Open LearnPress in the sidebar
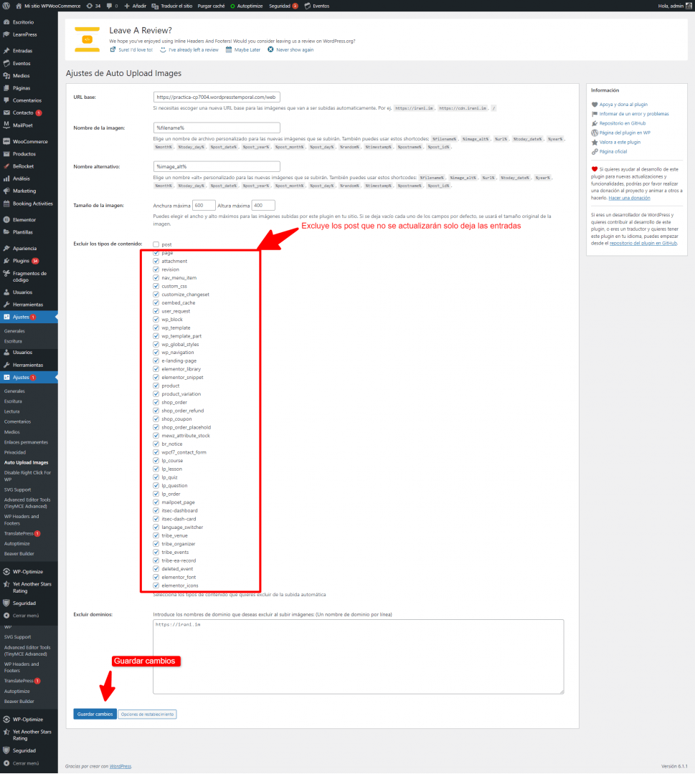Screen dimensions: 695x774 [24, 34]
